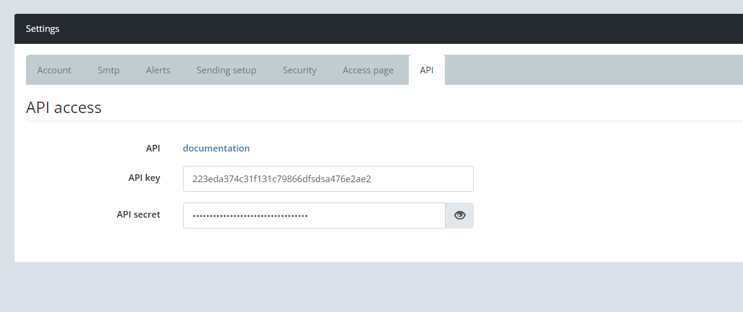Image resolution: width=743 pixels, height=312 pixels.
Task: Click inside the masked API secret field
Action: point(314,215)
